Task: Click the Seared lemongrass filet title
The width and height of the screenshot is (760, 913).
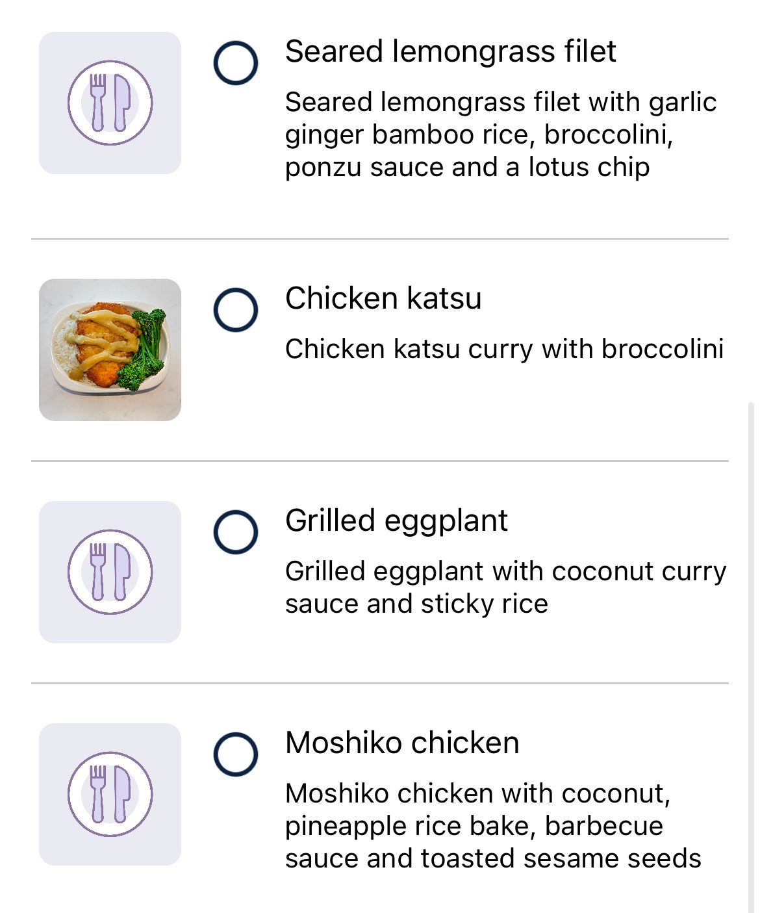Action: (x=450, y=51)
